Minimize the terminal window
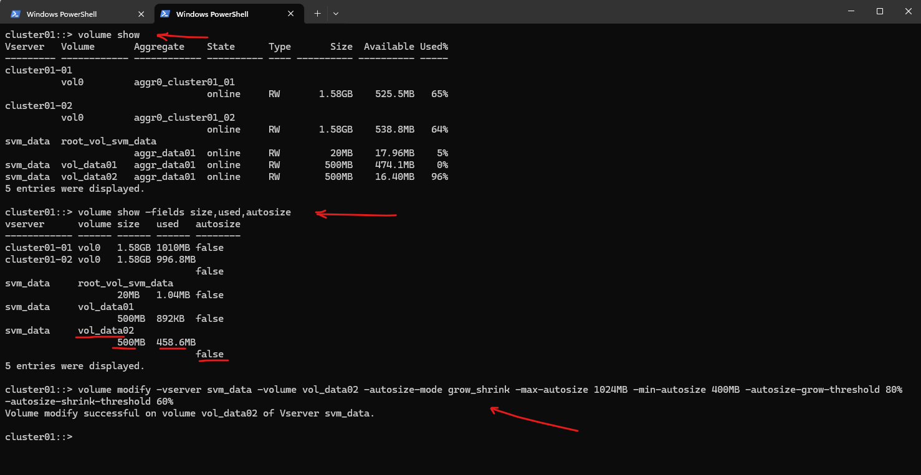The image size is (921, 475). click(851, 11)
